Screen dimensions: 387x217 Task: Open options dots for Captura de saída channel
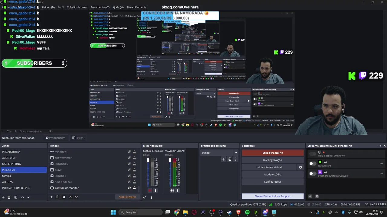(155, 190)
